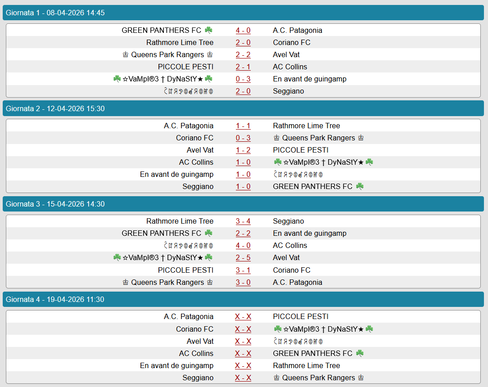Click the crown icon right of Queens Park Rangers in Giornata 2
The height and width of the screenshot is (387, 488).
[x=361, y=138]
